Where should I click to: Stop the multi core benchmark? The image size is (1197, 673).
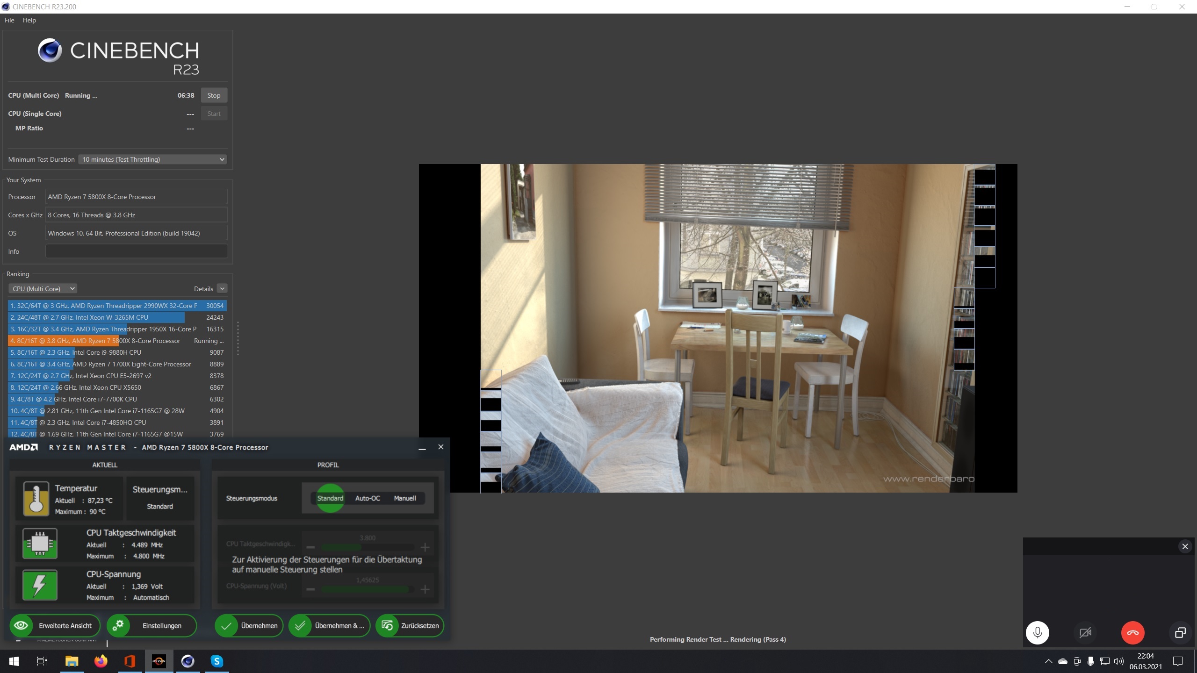point(214,95)
